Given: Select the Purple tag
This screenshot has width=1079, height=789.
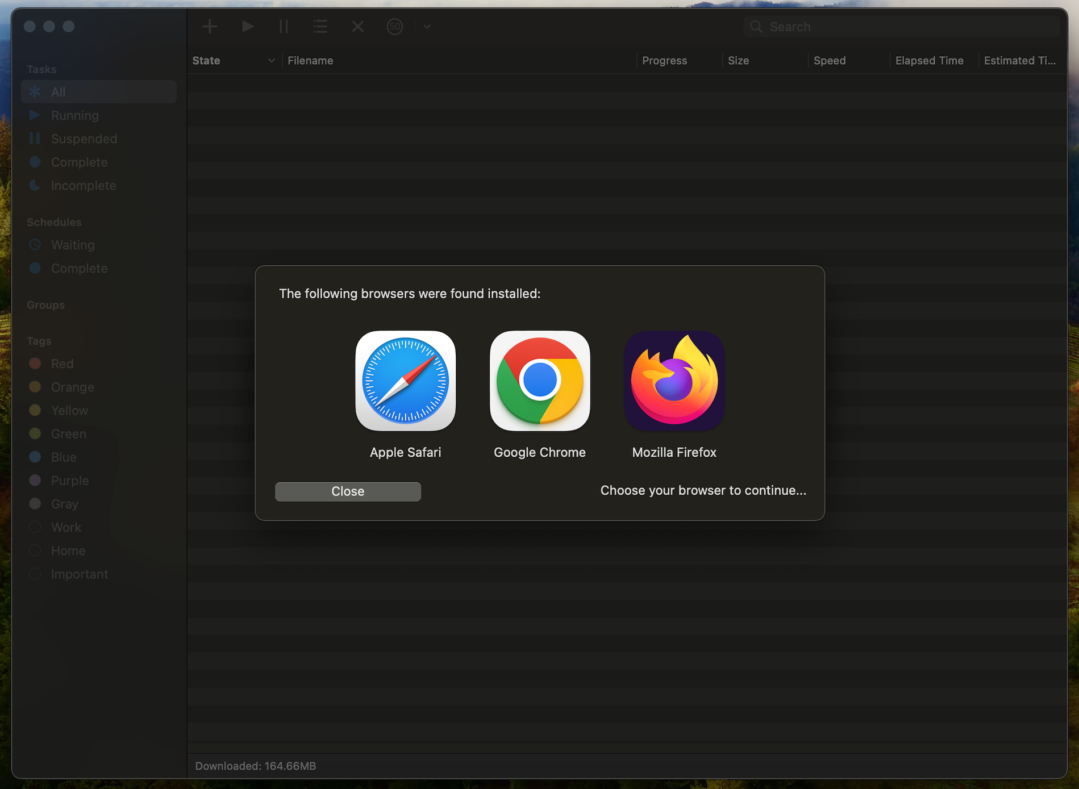Looking at the screenshot, I should 99,481.
